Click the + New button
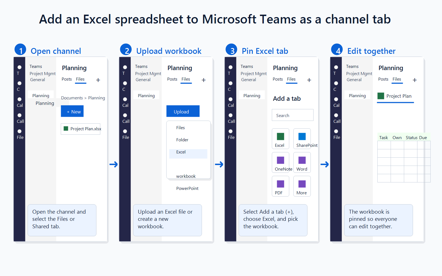The image size is (442, 276). [x=72, y=111]
